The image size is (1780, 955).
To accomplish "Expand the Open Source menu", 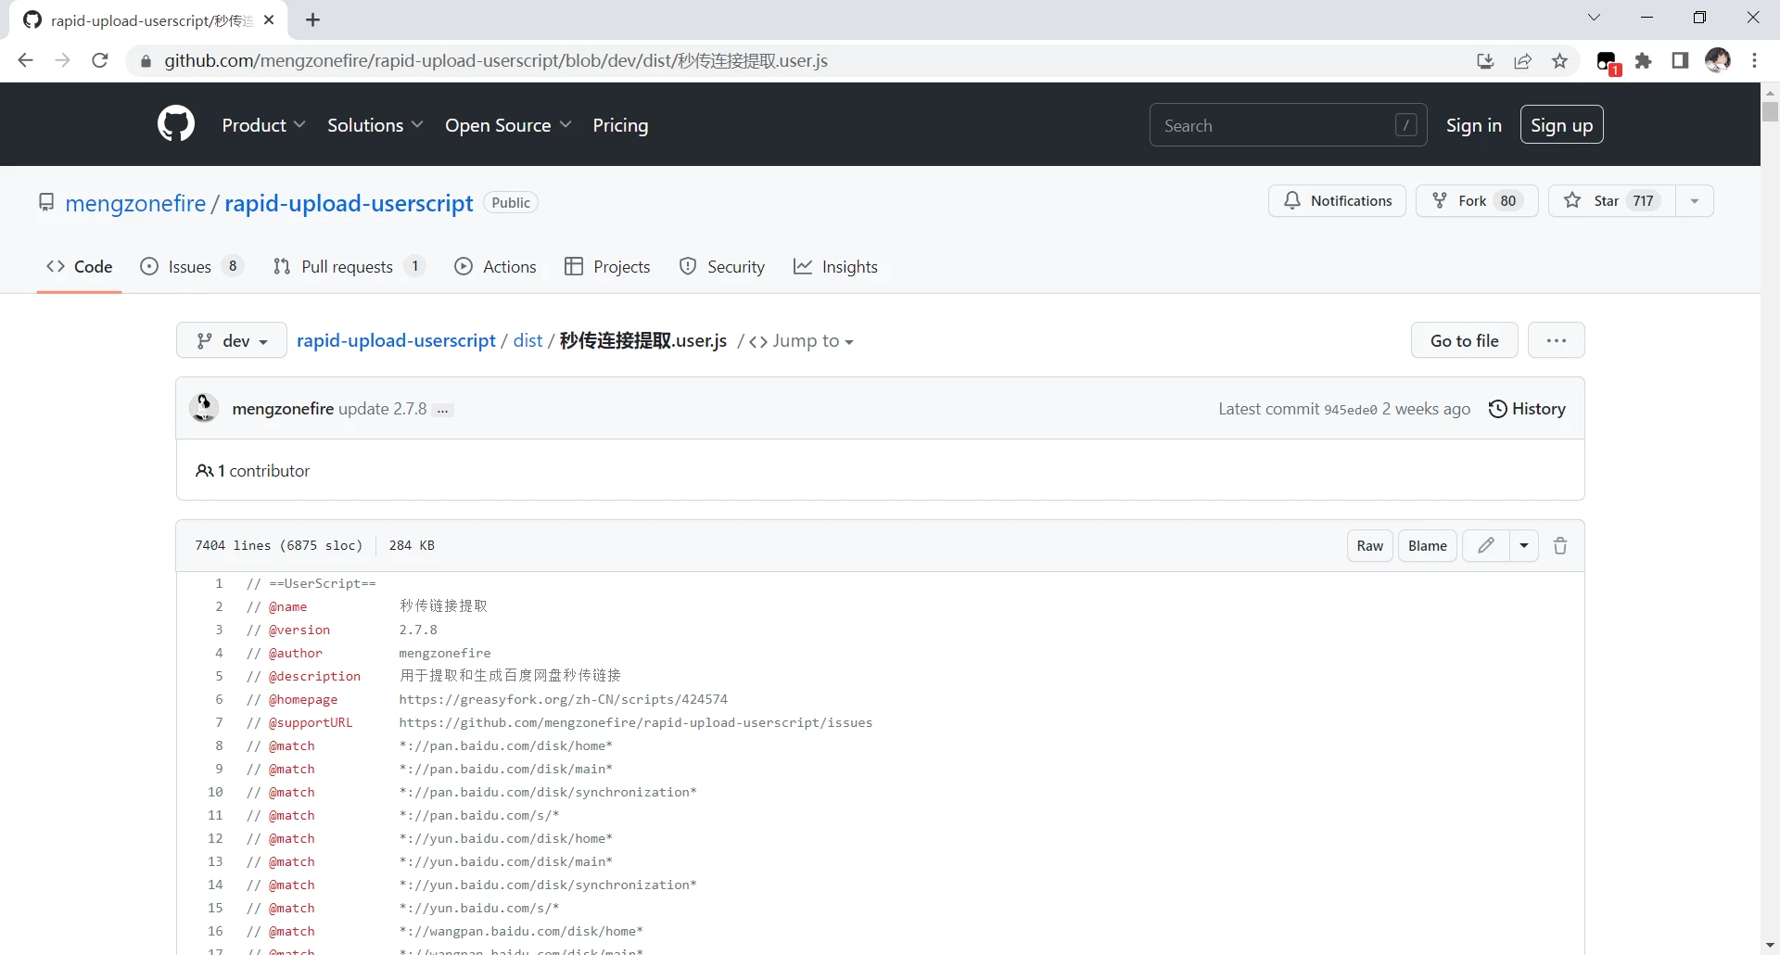I will pos(508,125).
